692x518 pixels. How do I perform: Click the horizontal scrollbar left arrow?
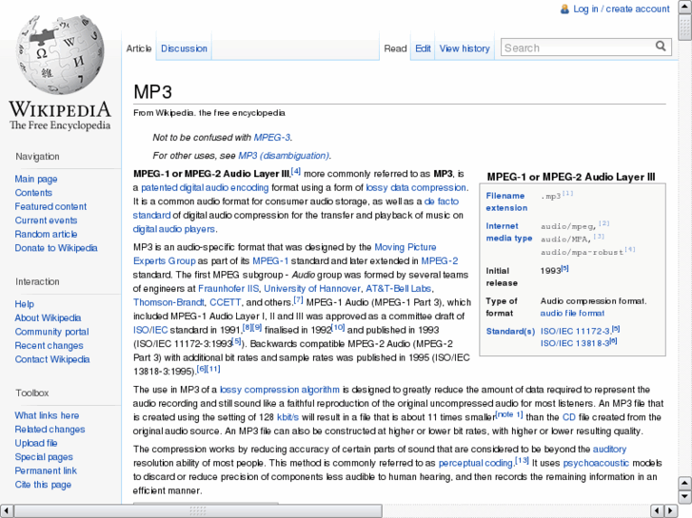(6, 511)
